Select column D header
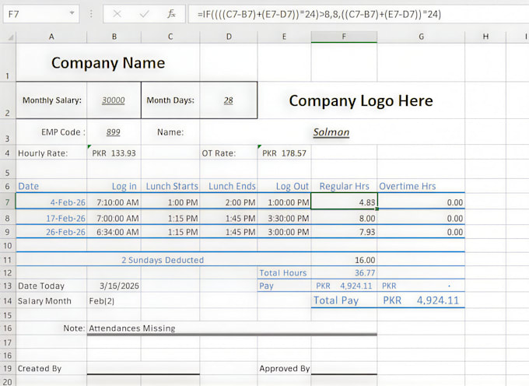 click(x=229, y=37)
